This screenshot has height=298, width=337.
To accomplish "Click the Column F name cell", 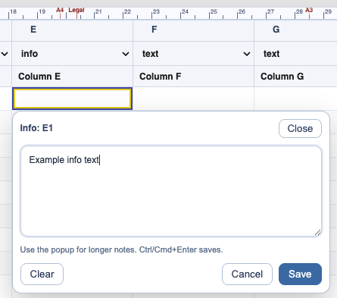I will click(x=194, y=77).
